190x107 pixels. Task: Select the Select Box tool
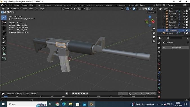pos(4,18)
